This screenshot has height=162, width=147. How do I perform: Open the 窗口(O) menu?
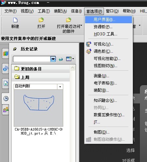[x=112, y=11]
